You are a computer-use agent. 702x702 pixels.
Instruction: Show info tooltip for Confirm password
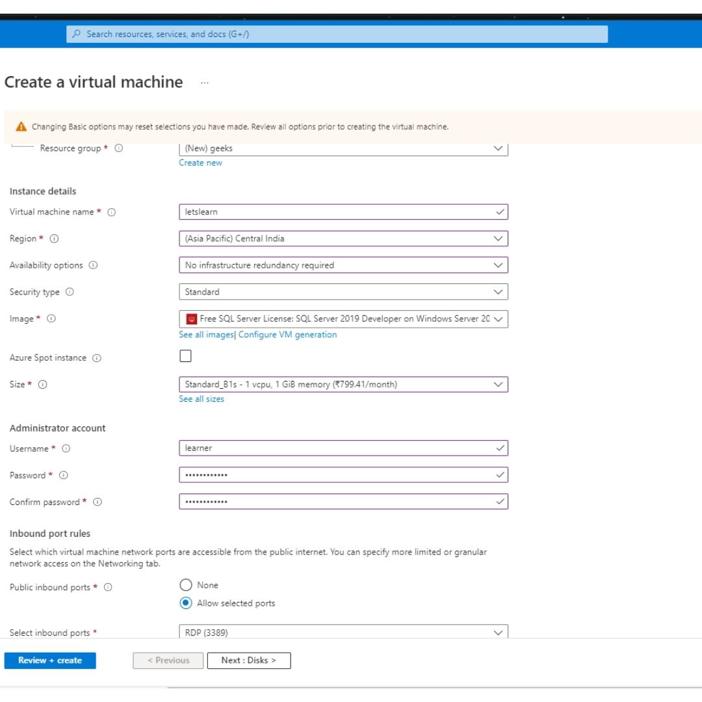pos(97,502)
